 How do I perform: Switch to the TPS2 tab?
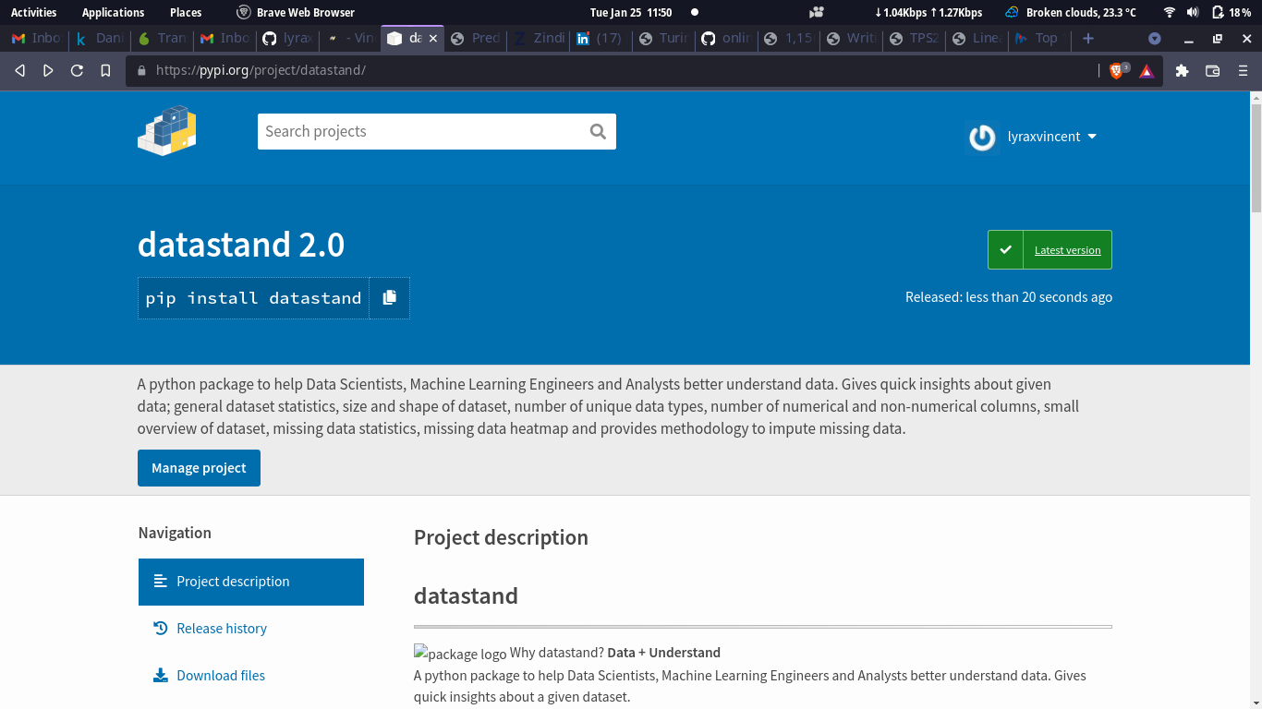913,38
